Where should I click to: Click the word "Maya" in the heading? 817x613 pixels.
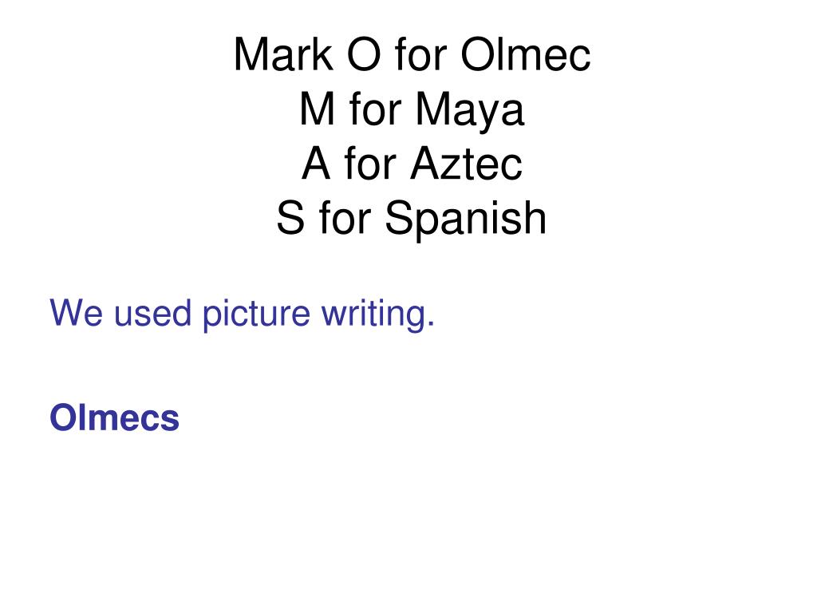(469, 110)
